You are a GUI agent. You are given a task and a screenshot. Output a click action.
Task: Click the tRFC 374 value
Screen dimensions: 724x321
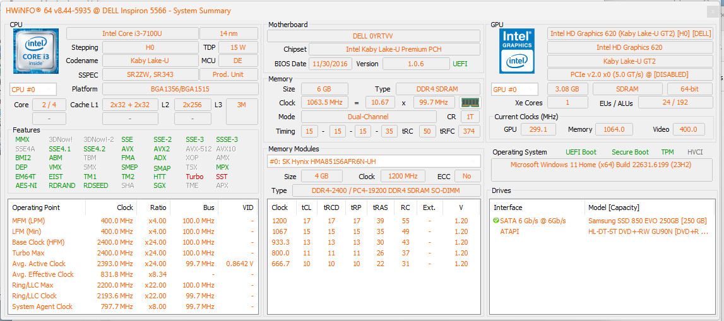(x=468, y=131)
